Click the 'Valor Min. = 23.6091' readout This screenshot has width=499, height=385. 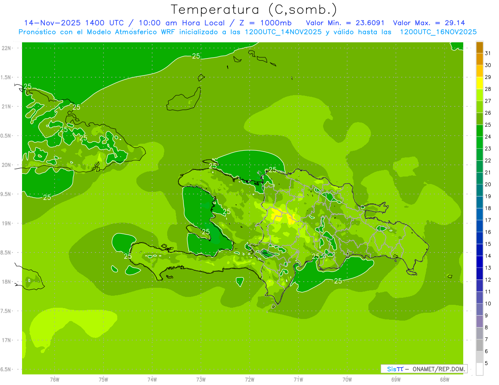pos(346,23)
